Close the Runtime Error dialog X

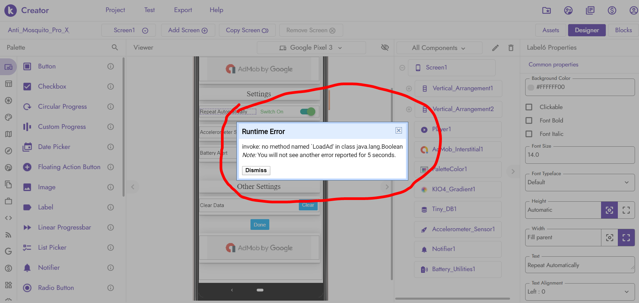(x=399, y=131)
